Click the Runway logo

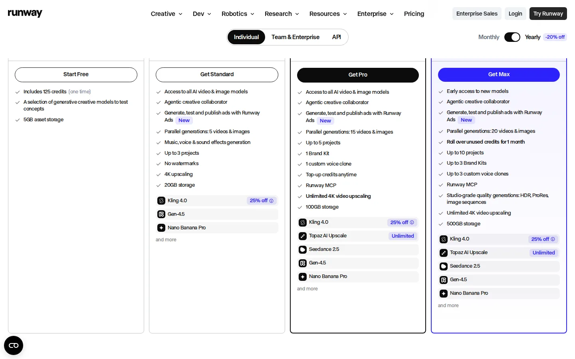(x=25, y=13)
